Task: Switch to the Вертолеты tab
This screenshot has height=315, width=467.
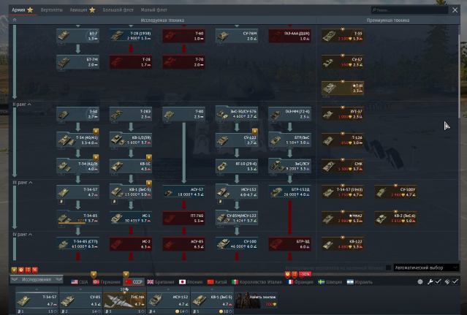Action: coord(53,10)
